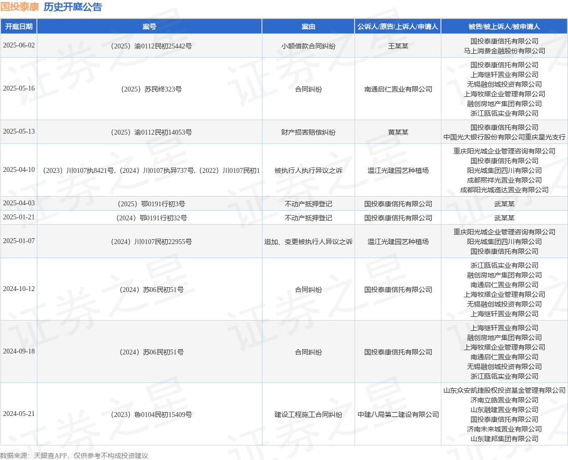Image resolution: width=568 pixels, height=460 pixels.
Task: Click the cause 财产损害赔偿纠纷
Action: [308, 132]
